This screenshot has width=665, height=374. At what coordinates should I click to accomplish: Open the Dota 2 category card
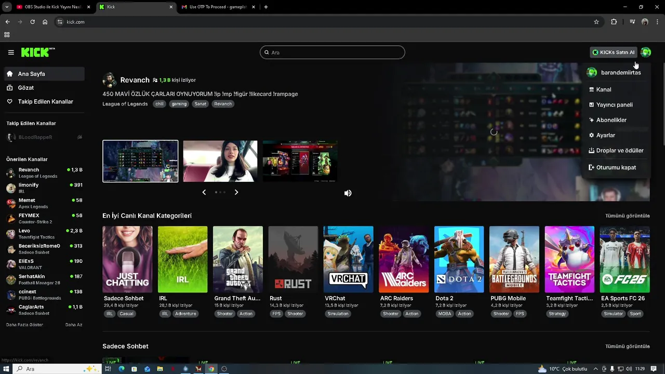click(459, 259)
